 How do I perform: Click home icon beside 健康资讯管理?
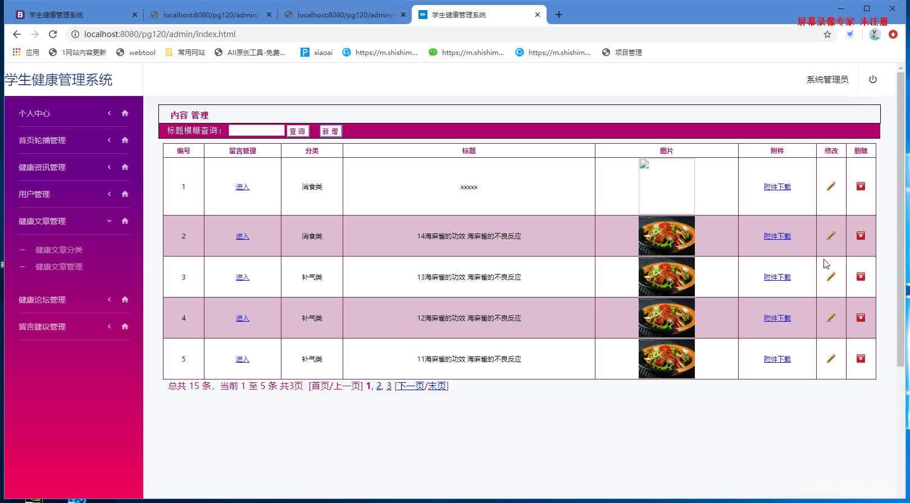[125, 167]
